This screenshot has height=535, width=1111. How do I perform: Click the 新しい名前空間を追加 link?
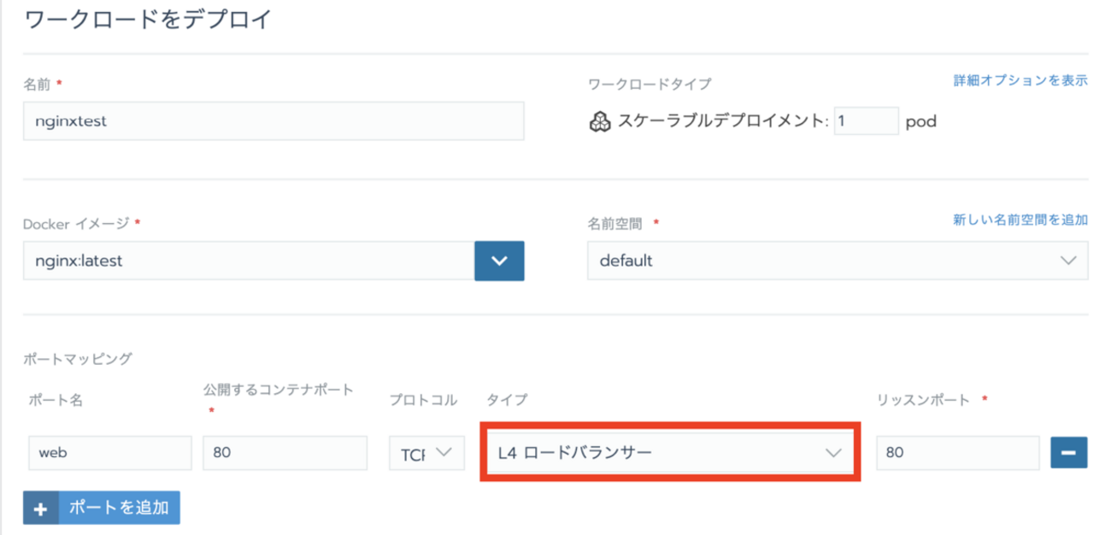pos(1020,220)
